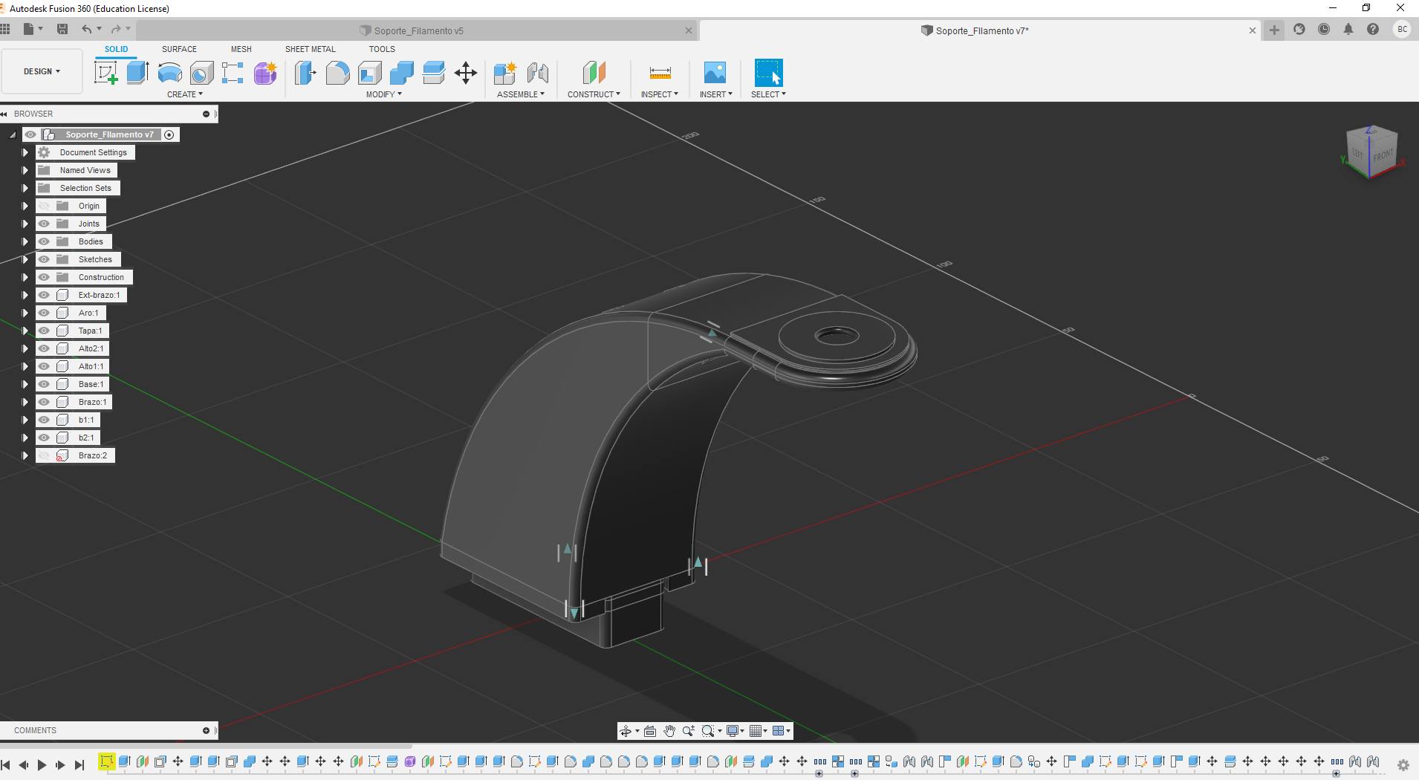This screenshot has height=780, width=1419.
Task: Open the DESIGN workspace dropdown
Action: click(x=42, y=71)
